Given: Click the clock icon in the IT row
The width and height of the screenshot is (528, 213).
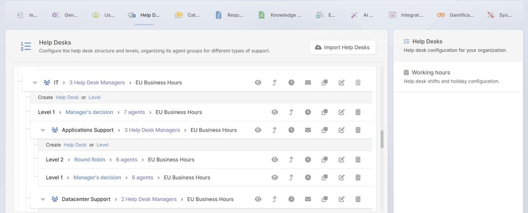Looking at the screenshot, I should [x=291, y=82].
